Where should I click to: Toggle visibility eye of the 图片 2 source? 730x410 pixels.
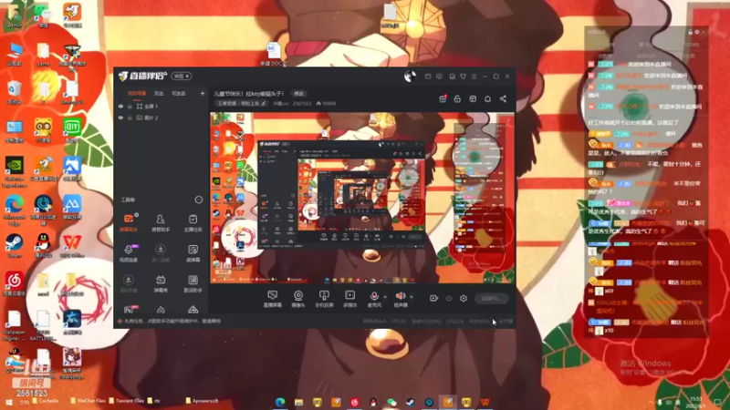pos(120,118)
